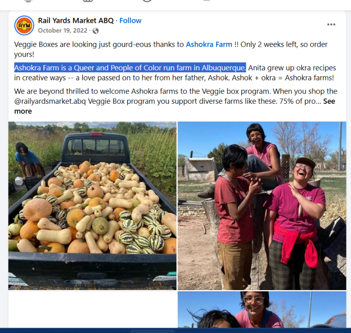Open the Ashokra Farm tagged page link
Screen dimensions: 351x333
[209, 44]
